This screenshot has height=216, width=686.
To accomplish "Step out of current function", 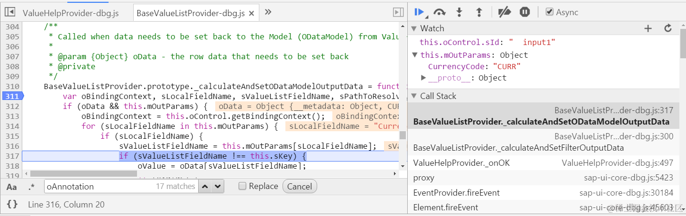I will pyautogui.click(x=478, y=12).
